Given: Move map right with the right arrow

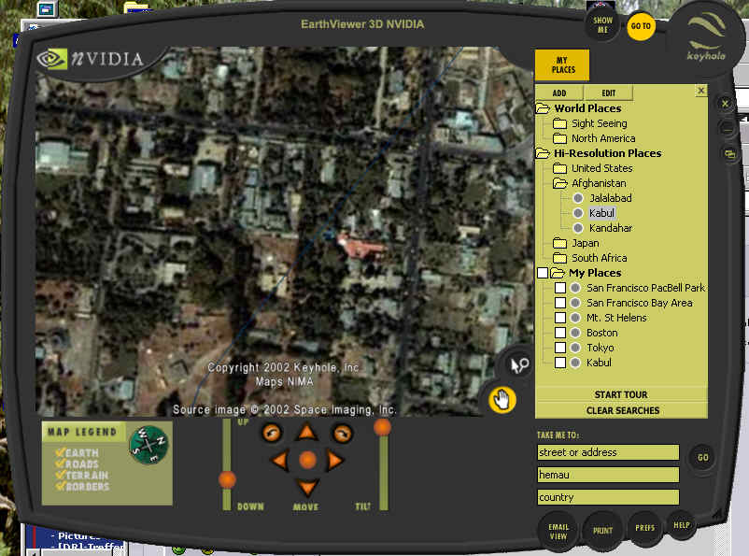Looking at the screenshot, I should tap(335, 461).
